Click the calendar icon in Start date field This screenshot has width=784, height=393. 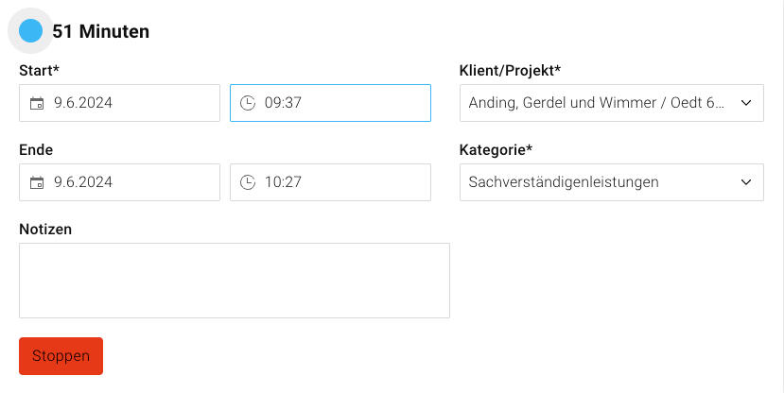(37, 103)
